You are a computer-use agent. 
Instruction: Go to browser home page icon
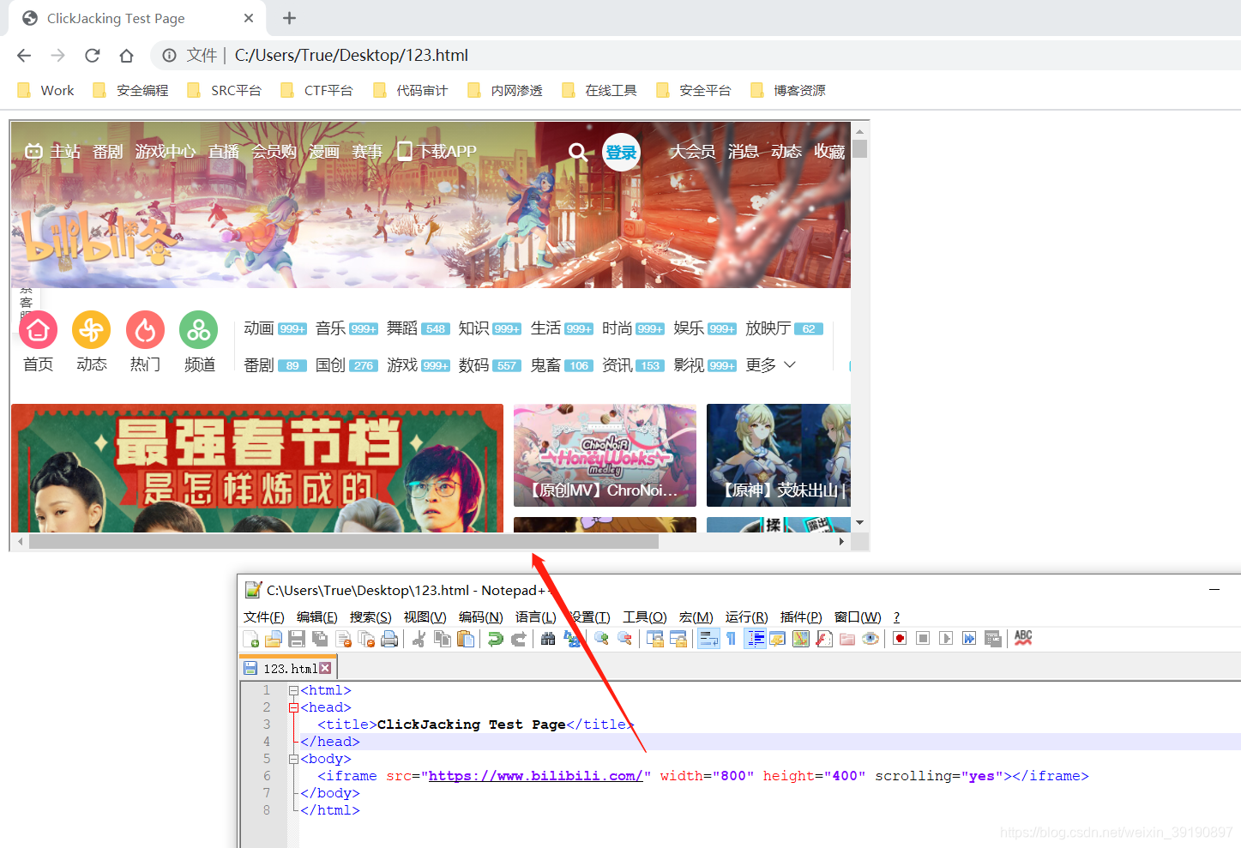[126, 56]
